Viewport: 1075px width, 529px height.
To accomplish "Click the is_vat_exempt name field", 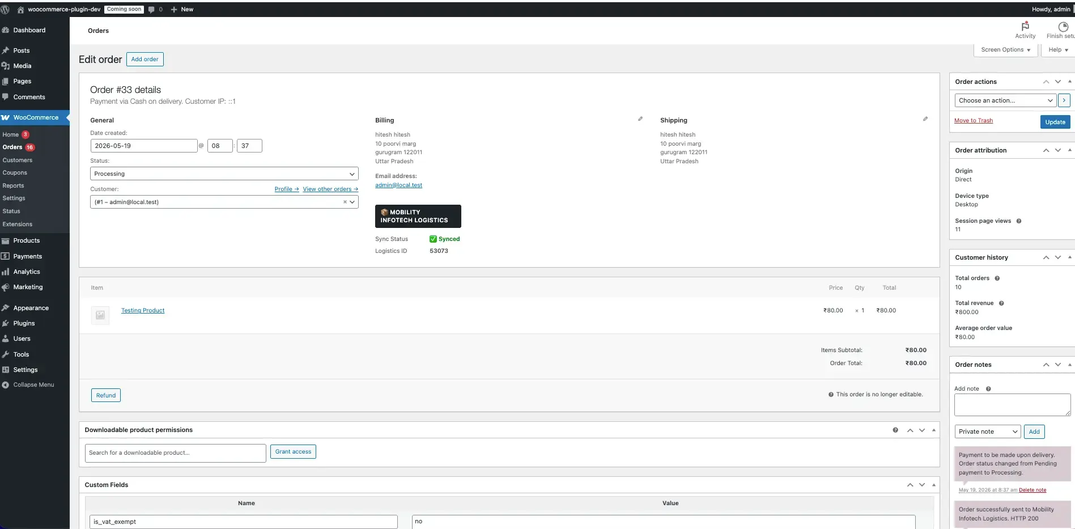I will point(244,522).
